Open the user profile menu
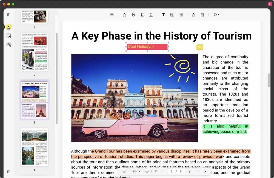This screenshot has height=178, width=274. [270, 4]
